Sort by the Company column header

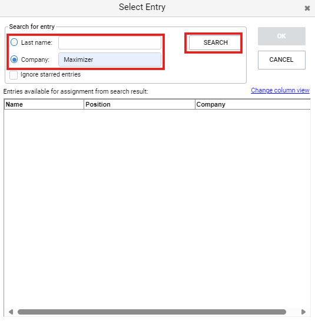click(253, 104)
